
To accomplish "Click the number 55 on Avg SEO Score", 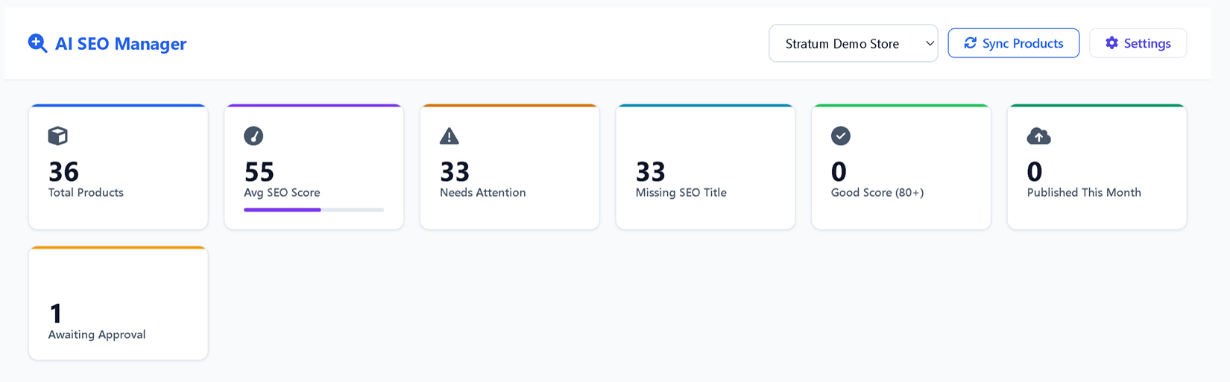I will click(x=259, y=172).
